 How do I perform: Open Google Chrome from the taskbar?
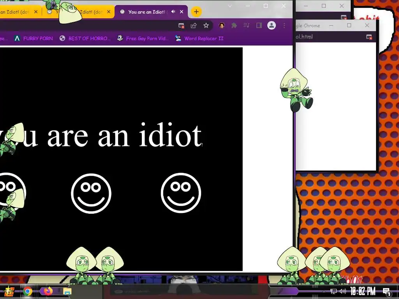coord(28,291)
